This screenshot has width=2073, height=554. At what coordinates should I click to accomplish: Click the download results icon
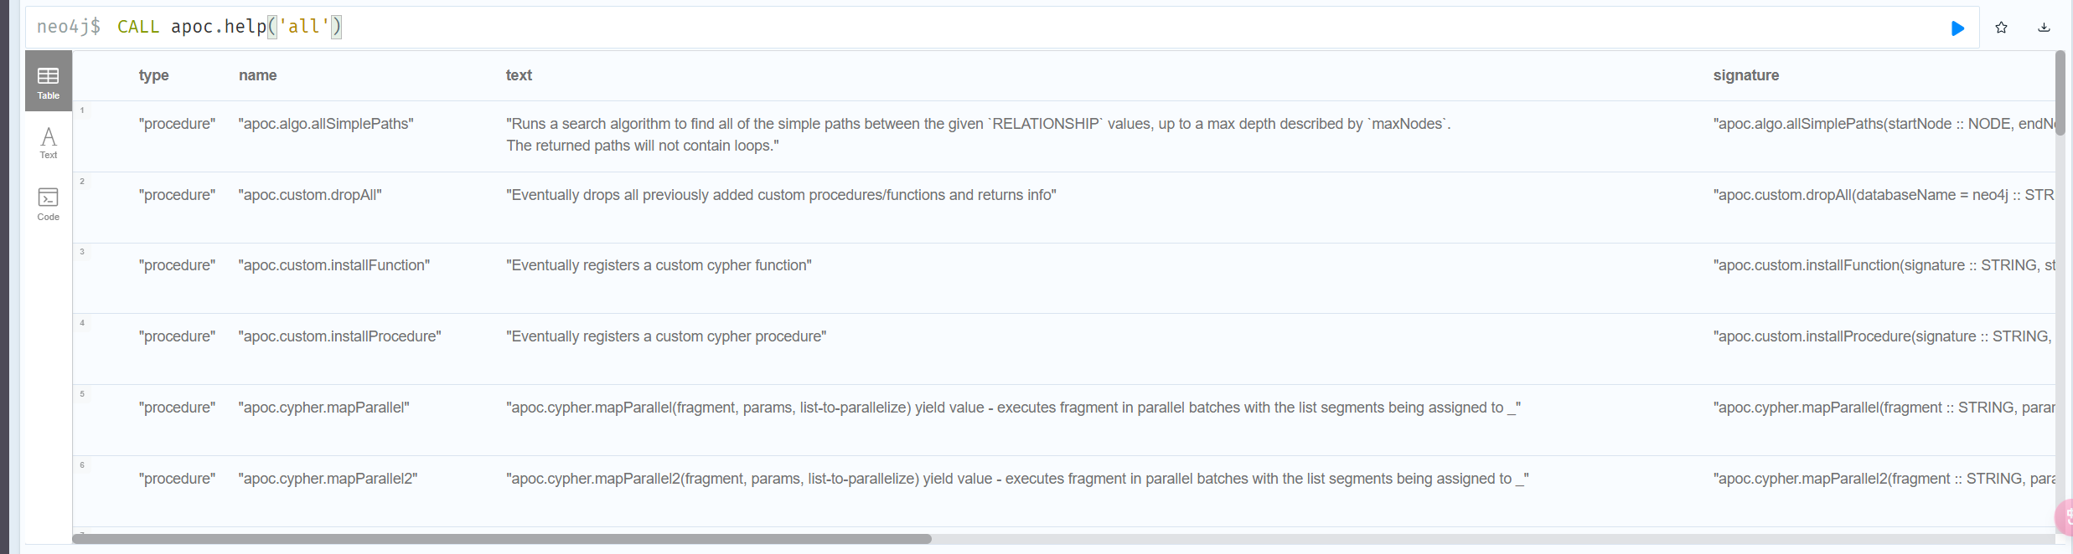pyautogui.click(x=2044, y=28)
